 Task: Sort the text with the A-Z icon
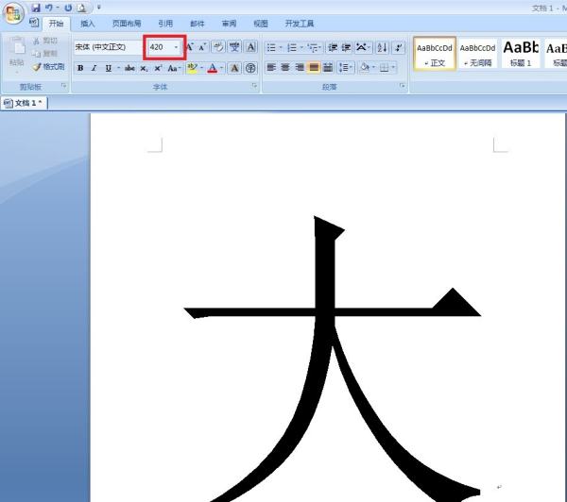tap(382, 47)
